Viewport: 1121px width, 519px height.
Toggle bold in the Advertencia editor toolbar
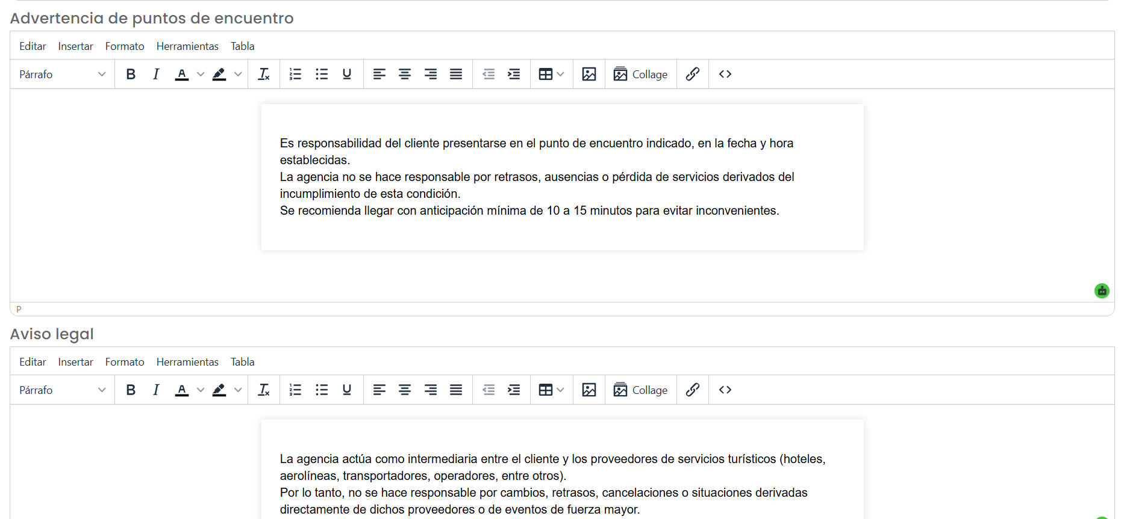click(131, 74)
